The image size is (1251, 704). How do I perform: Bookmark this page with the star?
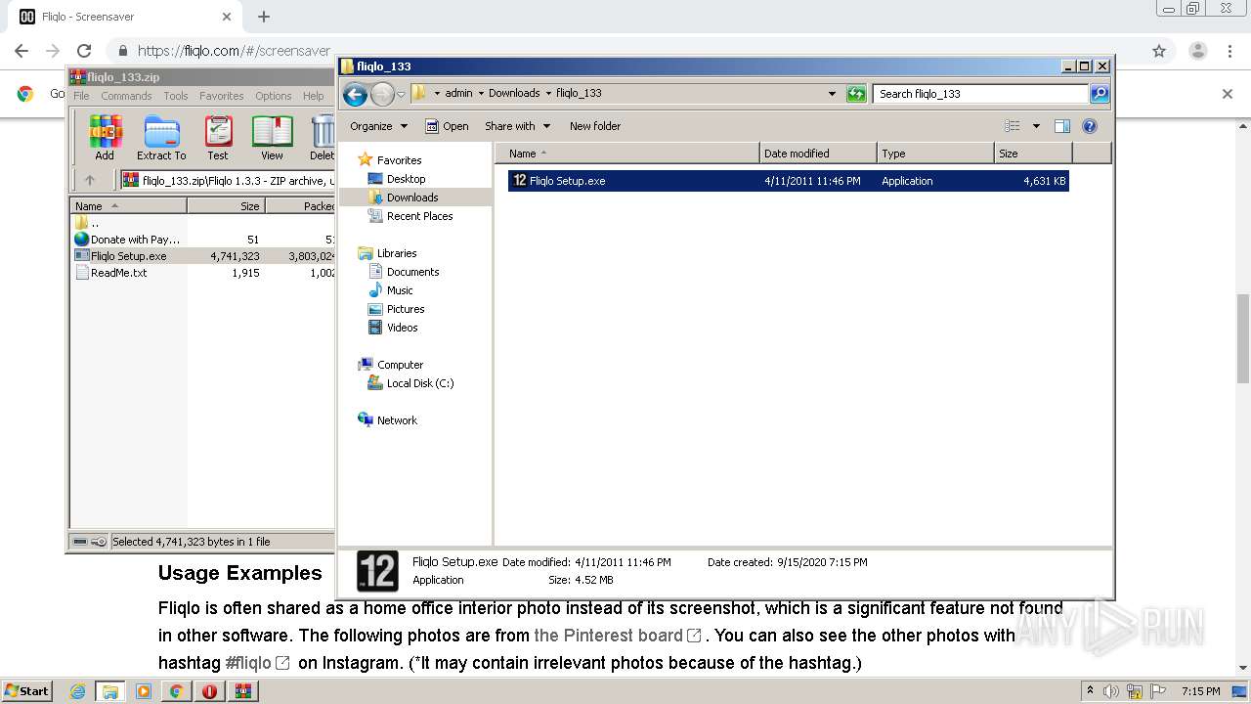(1159, 51)
